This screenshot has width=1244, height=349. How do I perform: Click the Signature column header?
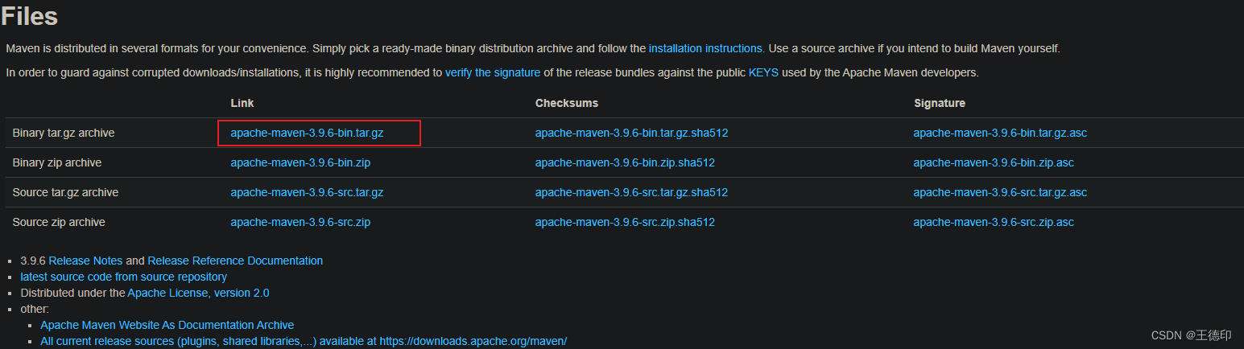(940, 103)
